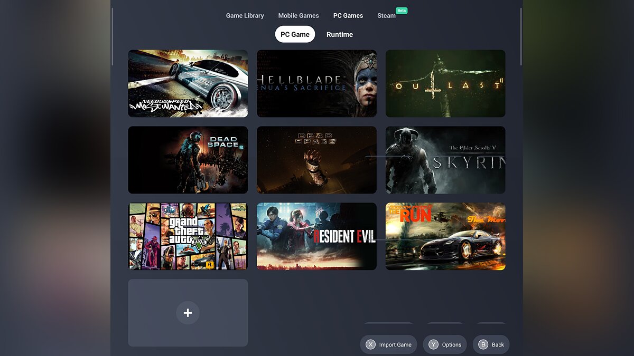Image resolution: width=634 pixels, height=356 pixels.
Task: Open The Elder Scrolls V Skyrim
Action: [x=445, y=160]
